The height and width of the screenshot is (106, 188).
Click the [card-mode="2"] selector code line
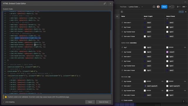pos(23,71)
